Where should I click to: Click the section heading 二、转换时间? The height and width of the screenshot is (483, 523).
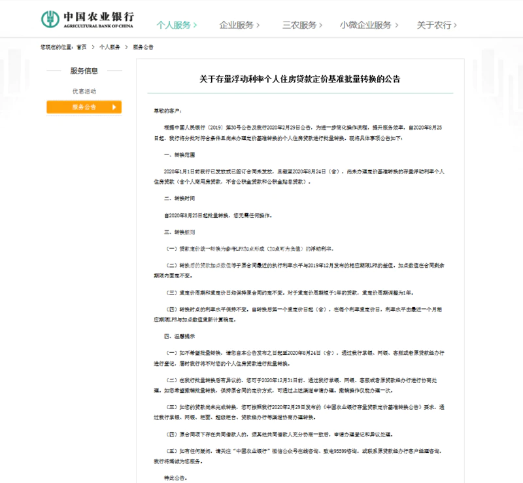click(x=179, y=198)
